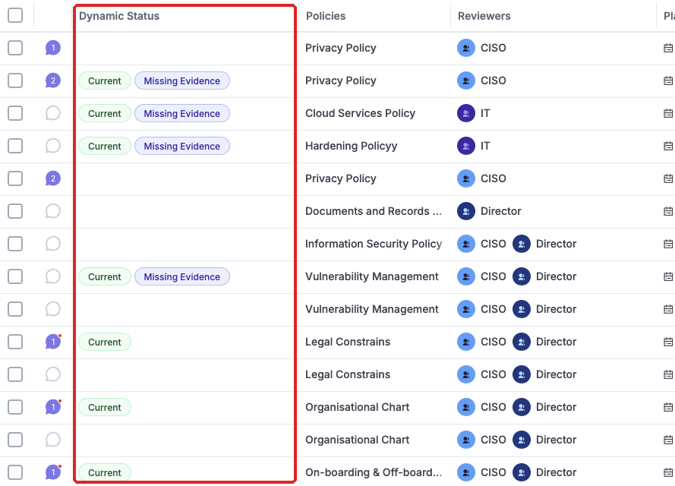Open empty comment bubble for Cloud Services Policy
Image resolution: width=675 pixels, height=486 pixels.
coord(53,113)
